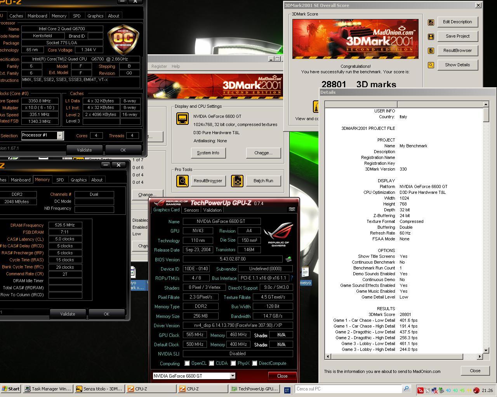Switch to Senza titolo 3DMark taskbar item

[x=99, y=389]
